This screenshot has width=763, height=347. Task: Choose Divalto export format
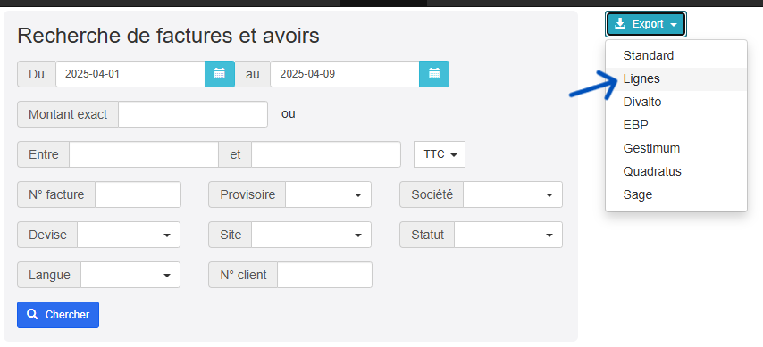pos(676,102)
